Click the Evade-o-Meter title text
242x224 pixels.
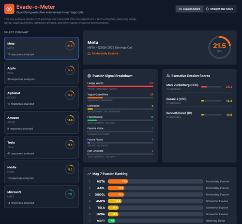(36, 7)
